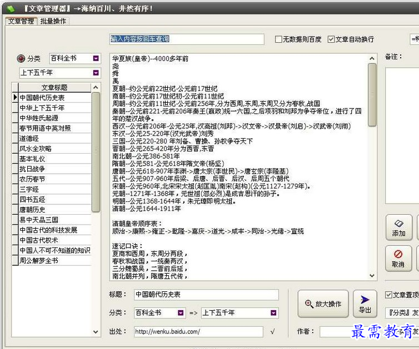The width and height of the screenshot is (419, 349).
Task: Click the 导出 (export) arrow icon
Action: pos(365,304)
